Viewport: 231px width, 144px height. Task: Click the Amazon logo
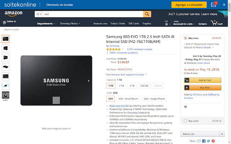point(14,14)
